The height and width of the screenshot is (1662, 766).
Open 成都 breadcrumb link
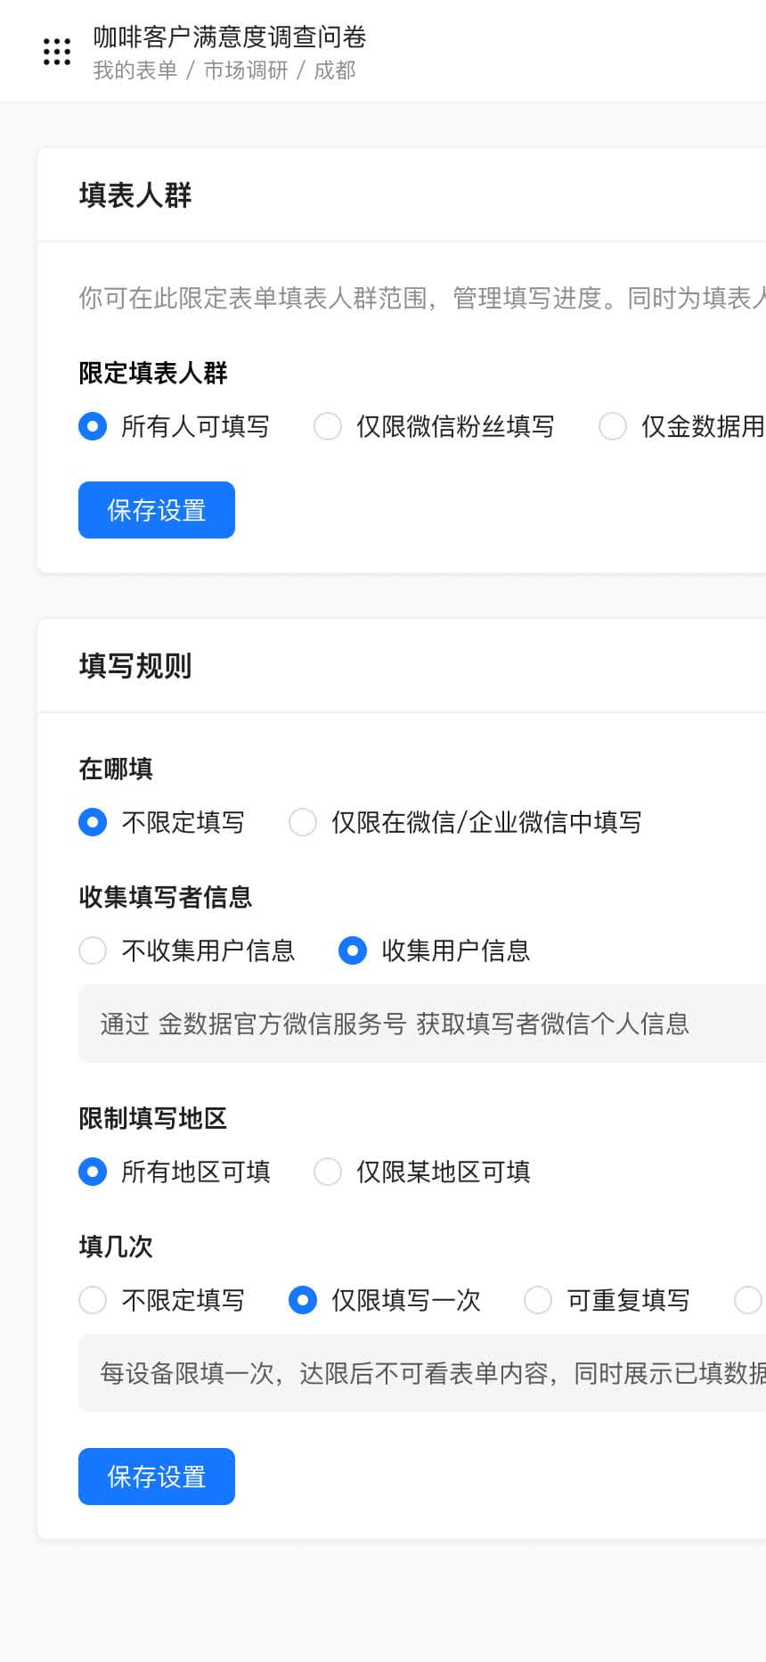[x=335, y=70]
